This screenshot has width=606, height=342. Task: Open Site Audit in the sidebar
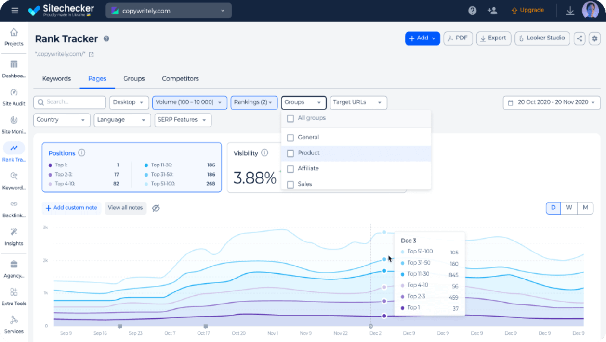14,97
